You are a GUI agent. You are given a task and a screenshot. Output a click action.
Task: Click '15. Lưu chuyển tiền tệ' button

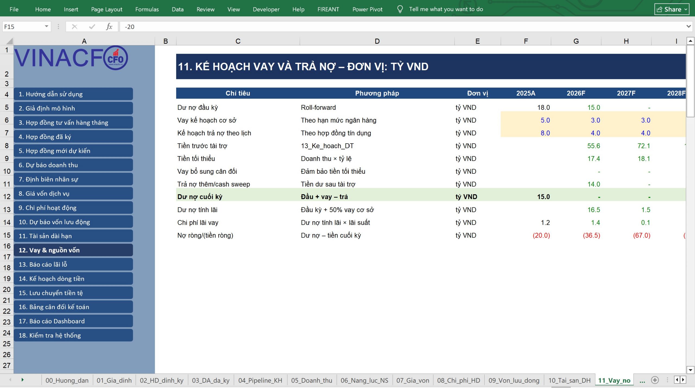click(x=73, y=293)
